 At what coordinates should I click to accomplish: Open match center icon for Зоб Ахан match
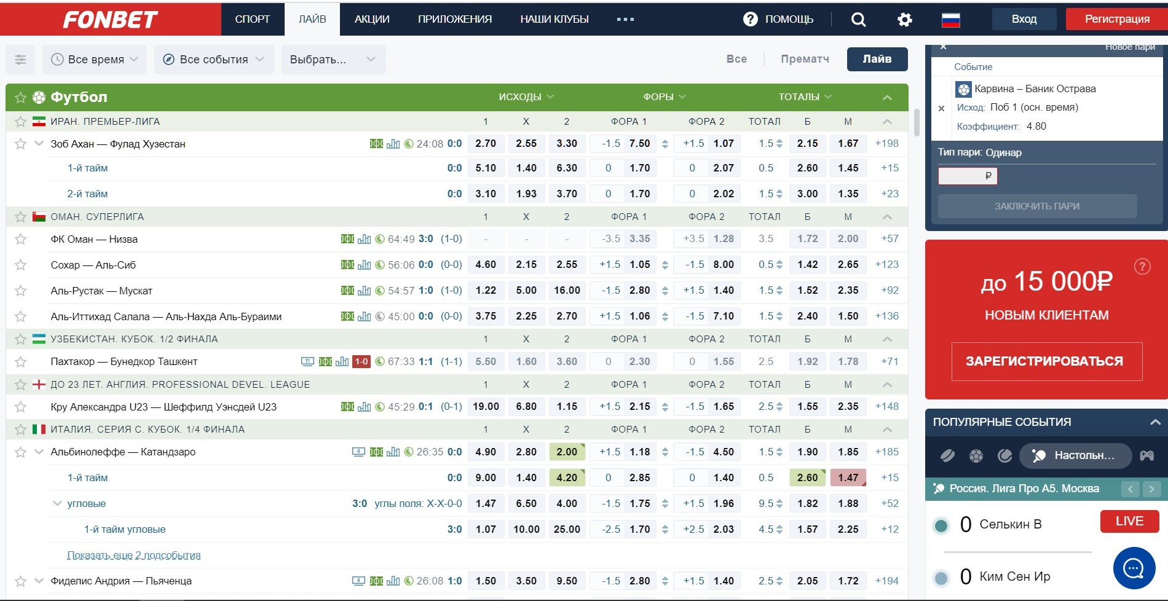[376, 144]
